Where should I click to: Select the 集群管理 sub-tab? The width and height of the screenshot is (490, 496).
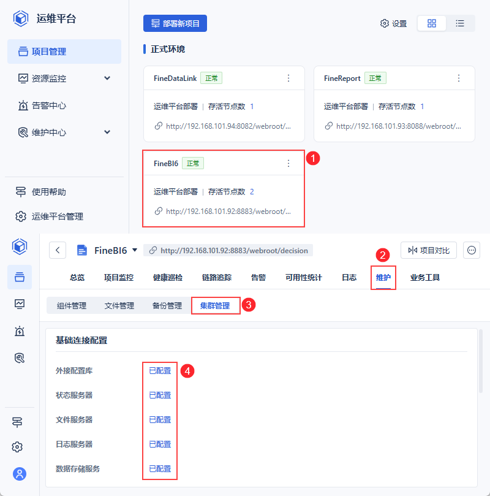point(215,305)
